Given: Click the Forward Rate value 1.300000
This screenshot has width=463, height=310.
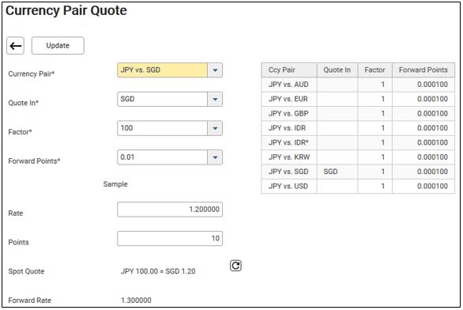Looking at the screenshot, I should coord(136,301).
